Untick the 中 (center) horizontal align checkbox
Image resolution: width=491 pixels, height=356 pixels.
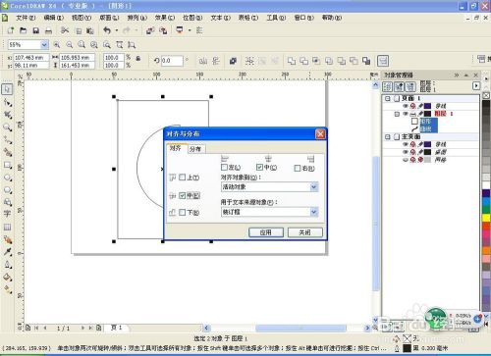[260, 168]
